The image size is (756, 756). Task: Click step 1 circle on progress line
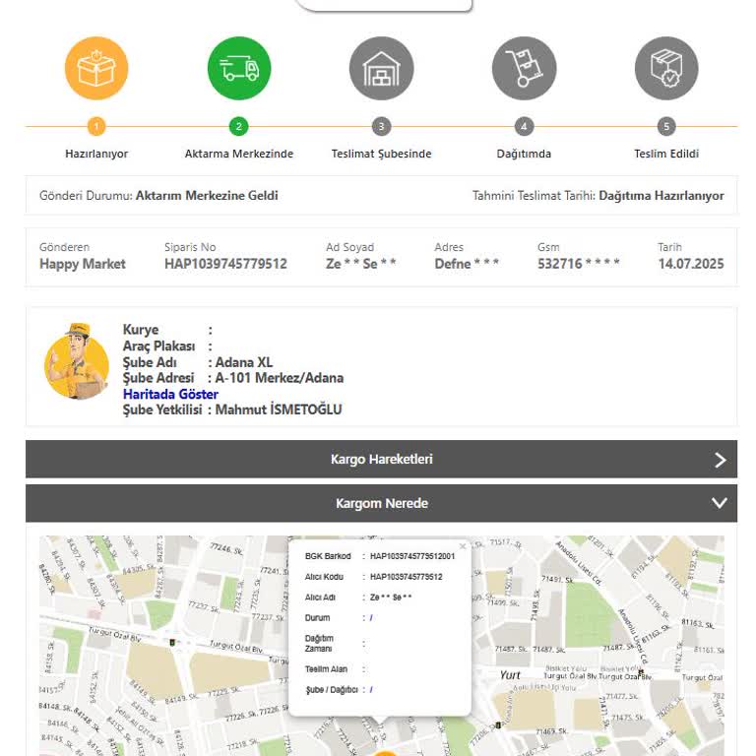click(96, 126)
